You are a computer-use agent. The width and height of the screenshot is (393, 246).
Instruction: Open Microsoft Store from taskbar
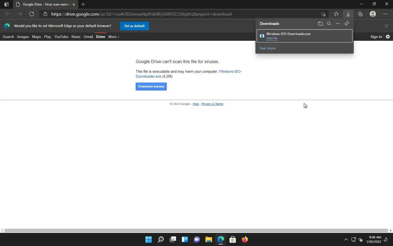(x=233, y=239)
